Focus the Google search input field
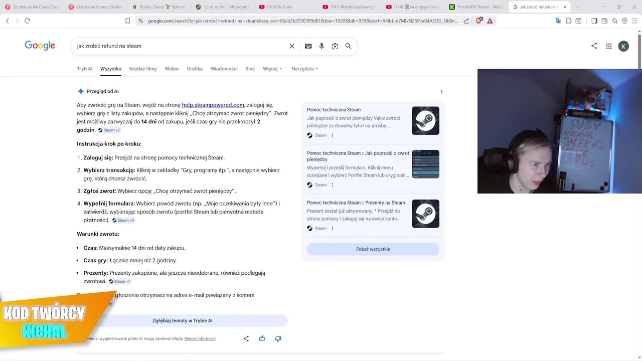The height and width of the screenshot is (361, 642). click(181, 46)
